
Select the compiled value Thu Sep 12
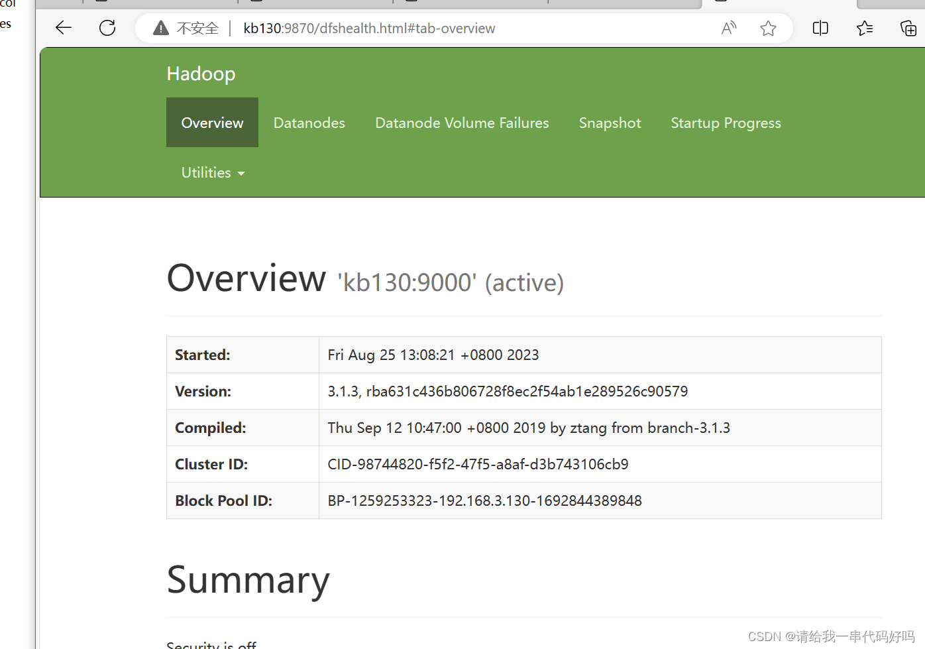pyautogui.click(x=529, y=428)
